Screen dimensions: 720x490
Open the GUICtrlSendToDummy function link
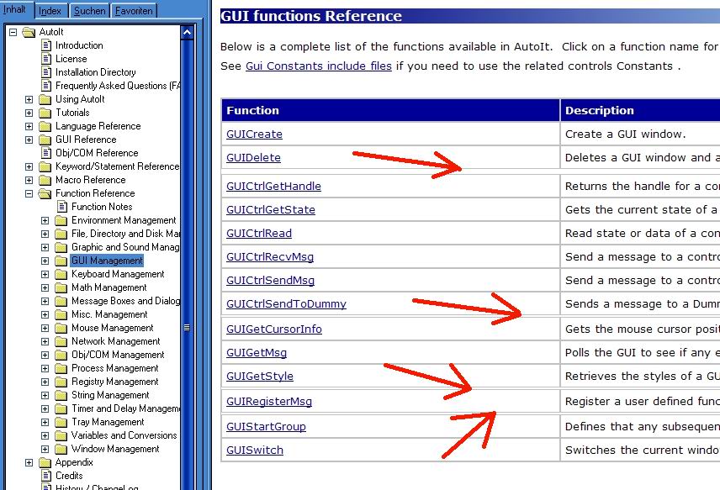point(286,303)
